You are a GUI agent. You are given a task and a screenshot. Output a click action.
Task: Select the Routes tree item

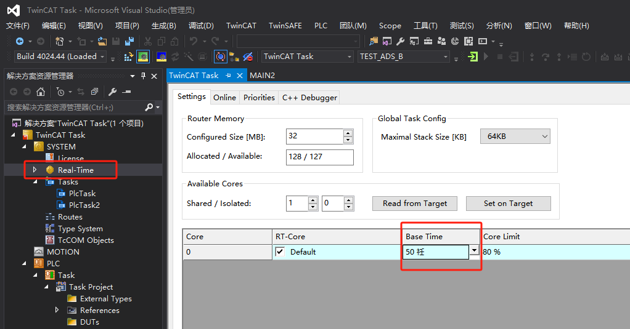70,217
